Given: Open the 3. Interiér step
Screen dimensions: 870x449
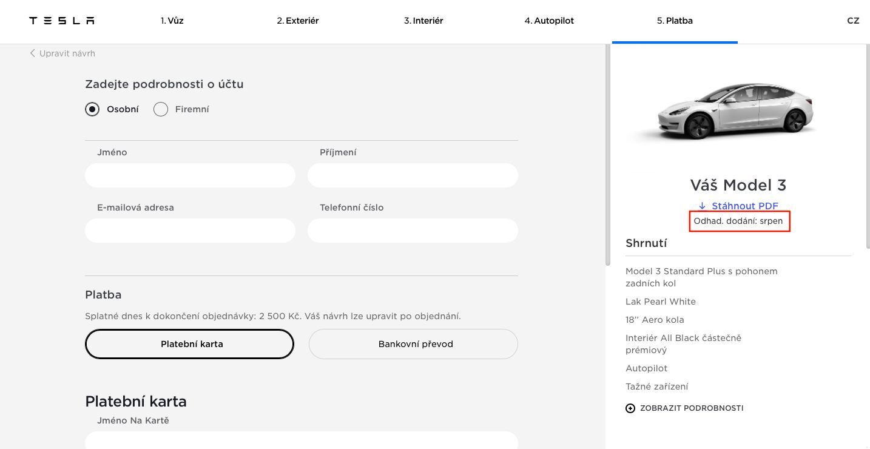Looking at the screenshot, I should pyautogui.click(x=423, y=21).
